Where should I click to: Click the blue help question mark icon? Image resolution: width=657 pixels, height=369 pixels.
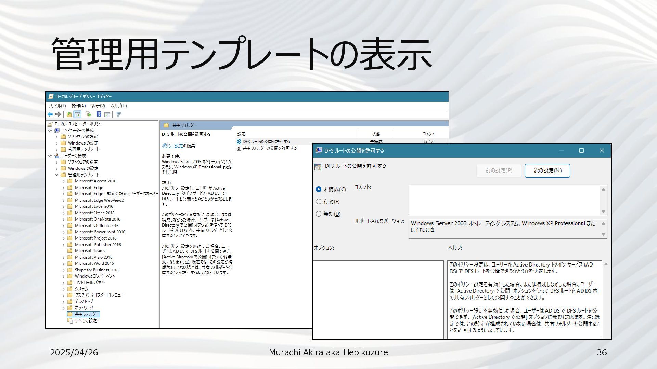tap(99, 114)
